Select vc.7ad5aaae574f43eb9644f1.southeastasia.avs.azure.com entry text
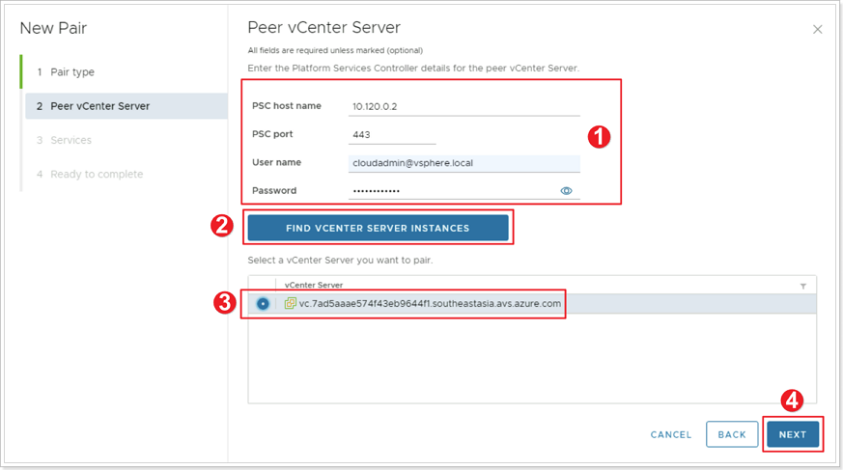The height and width of the screenshot is (470, 843). 430,303
